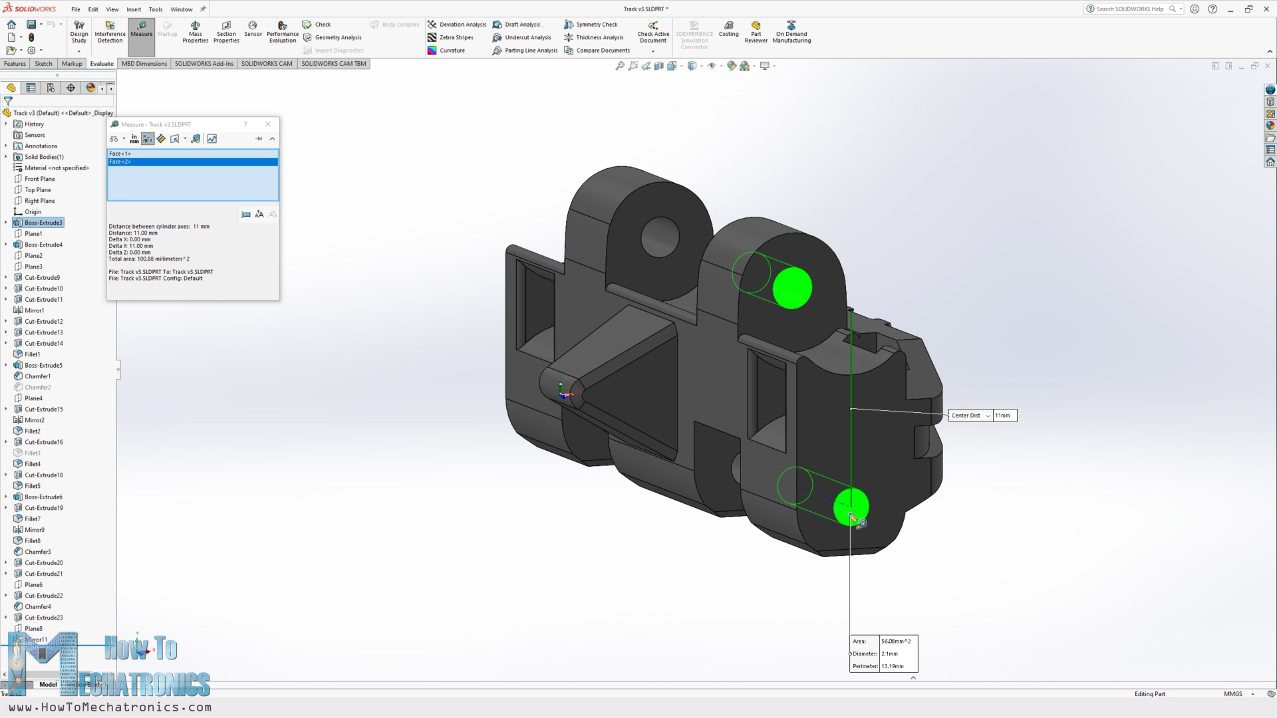Select Face<1> in the Measure selection list
The height and width of the screenshot is (718, 1277).
[120, 154]
